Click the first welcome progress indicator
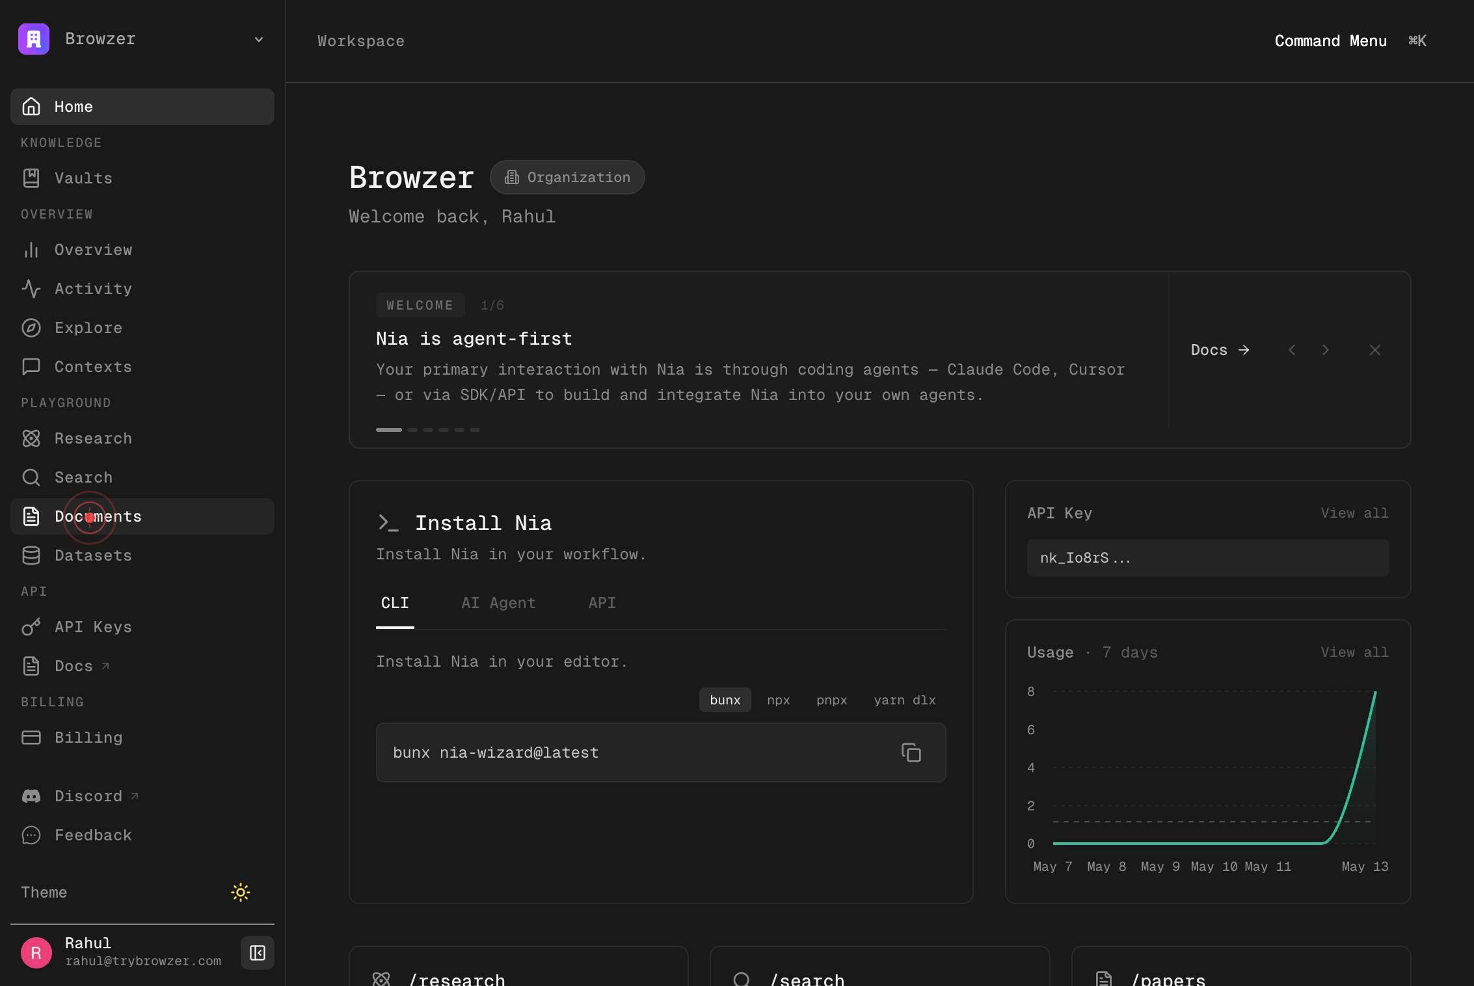 389,430
